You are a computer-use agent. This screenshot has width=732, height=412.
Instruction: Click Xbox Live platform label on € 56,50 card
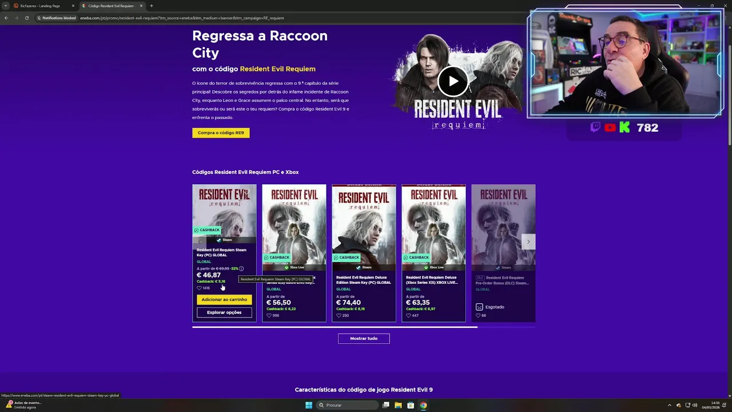point(294,267)
